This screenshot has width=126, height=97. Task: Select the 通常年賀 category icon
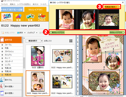(2, 40)
